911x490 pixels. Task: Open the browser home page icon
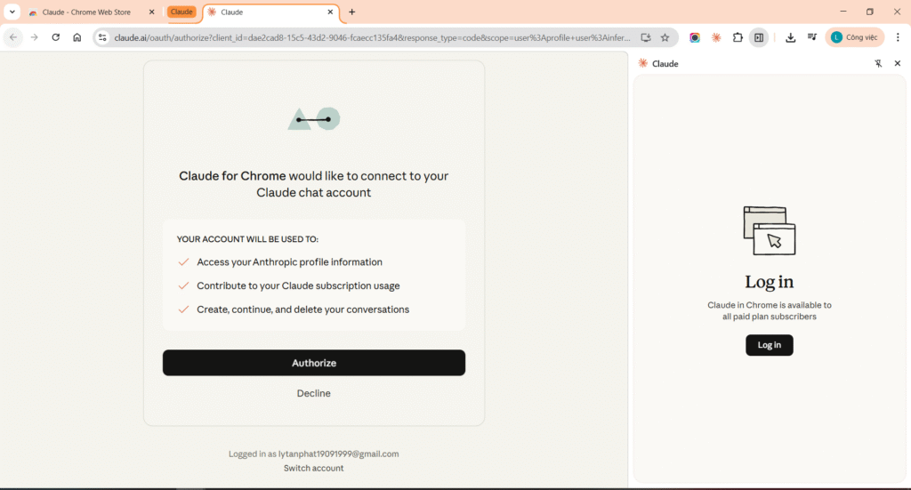pos(77,37)
